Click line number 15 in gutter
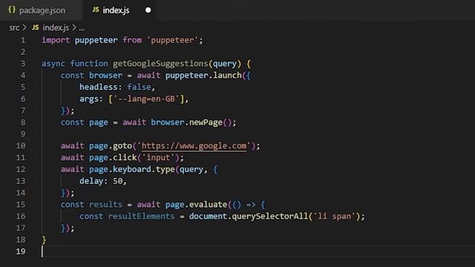 21,205
